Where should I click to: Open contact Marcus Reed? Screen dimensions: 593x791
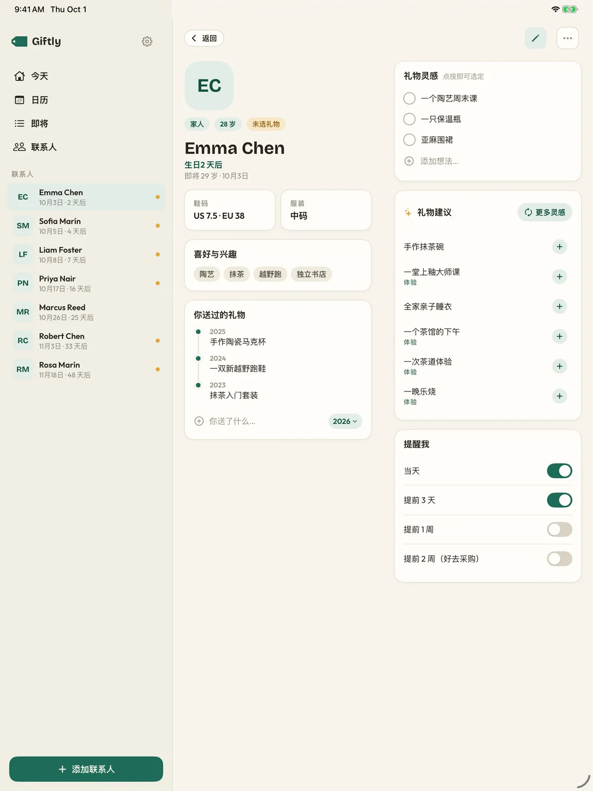coord(86,312)
